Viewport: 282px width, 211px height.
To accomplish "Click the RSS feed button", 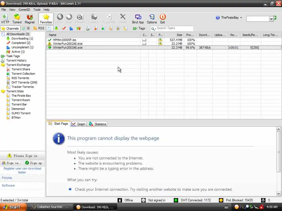I will point(39,28).
